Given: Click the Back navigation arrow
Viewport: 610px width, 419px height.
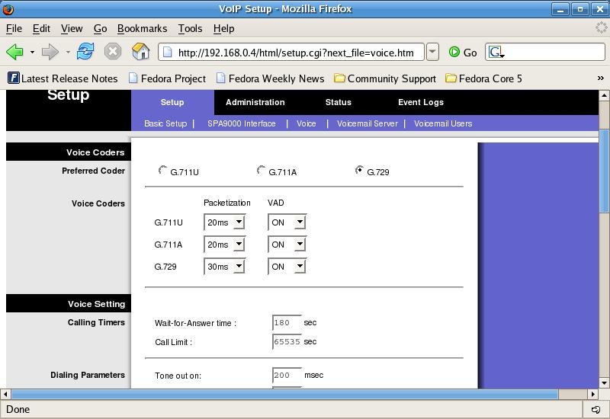Looking at the screenshot, I should (x=14, y=52).
